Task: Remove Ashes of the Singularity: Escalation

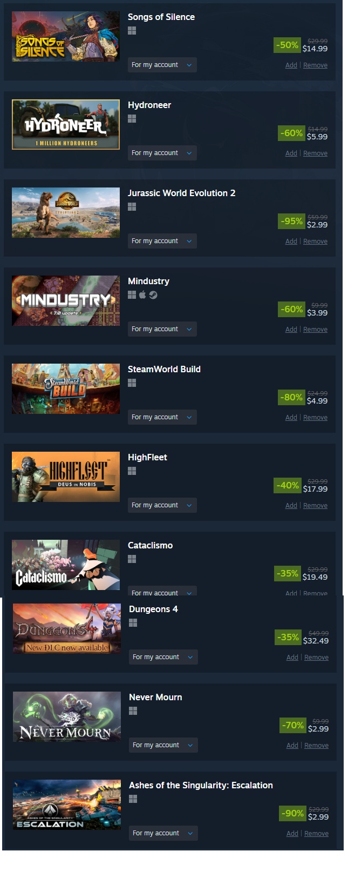Action: pyautogui.click(x=316, y=834)
